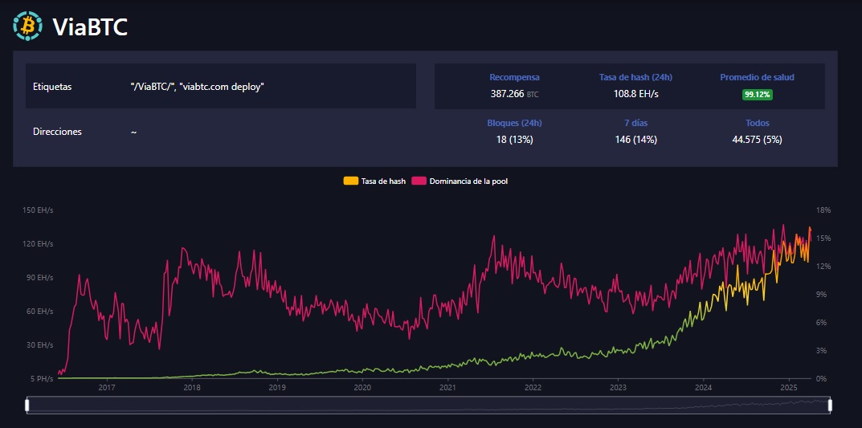Image resolution: width=862 pixels, height=428 pixels.
Task: Select the Recompensa column header
Action: 514,77
